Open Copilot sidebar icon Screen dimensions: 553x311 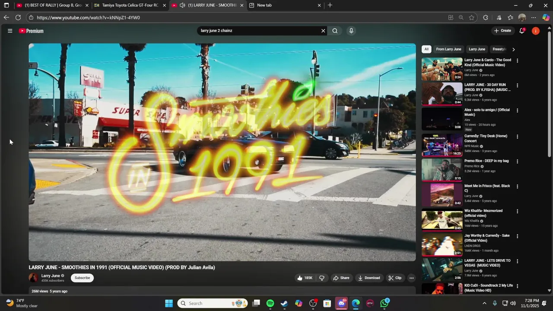[546, 18]
